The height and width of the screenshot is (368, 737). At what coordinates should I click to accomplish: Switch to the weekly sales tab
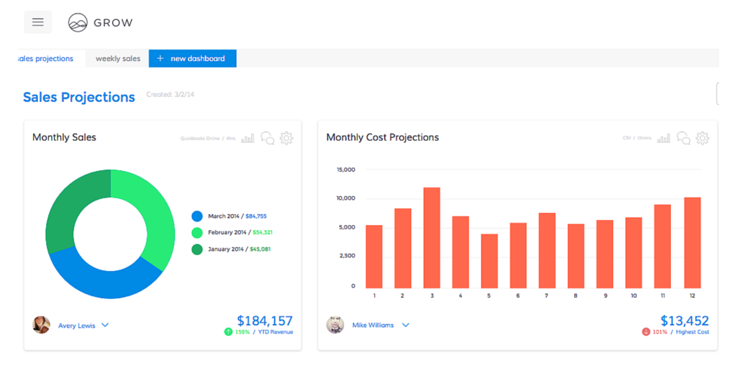click(118, 59)
